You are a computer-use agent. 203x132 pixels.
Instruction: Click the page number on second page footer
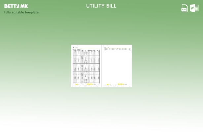click(130, 85)
